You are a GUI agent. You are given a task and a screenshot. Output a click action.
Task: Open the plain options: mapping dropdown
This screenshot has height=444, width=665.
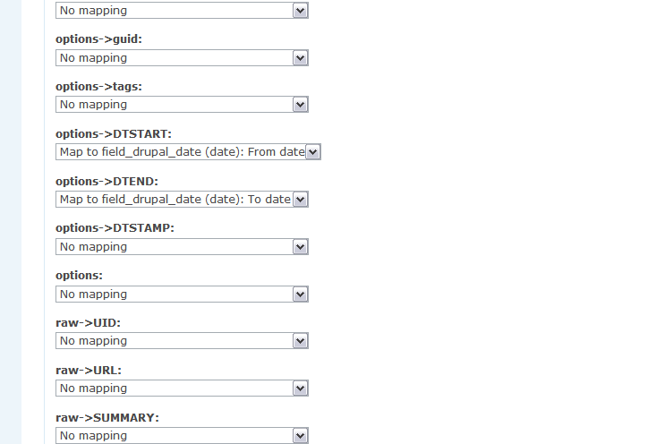pos(182,294)
